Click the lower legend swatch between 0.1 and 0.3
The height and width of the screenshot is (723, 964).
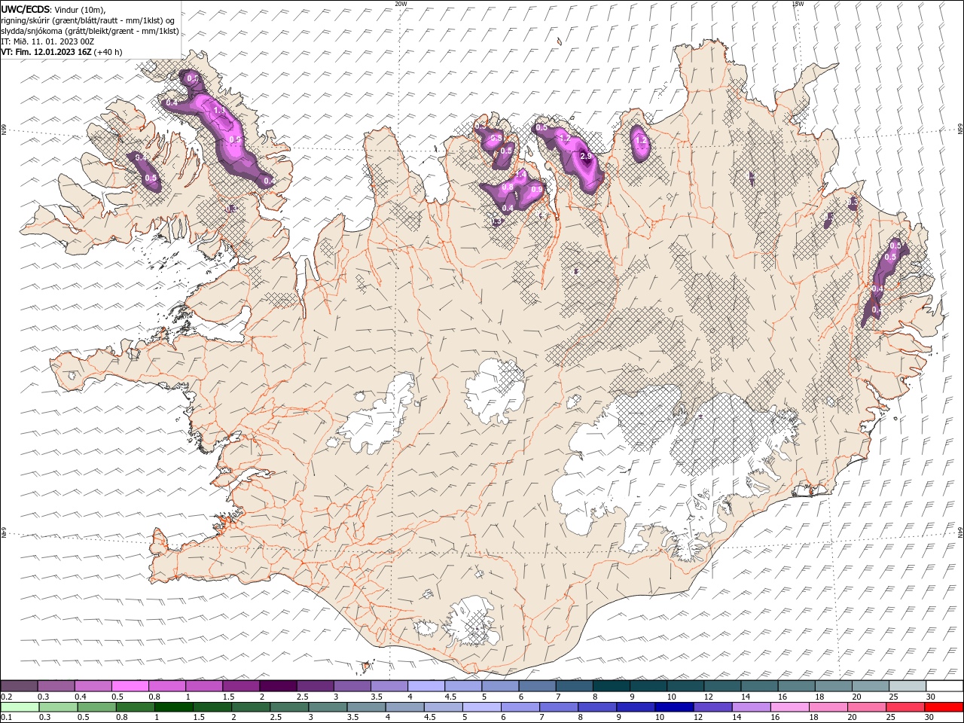(x=20, y=707)
